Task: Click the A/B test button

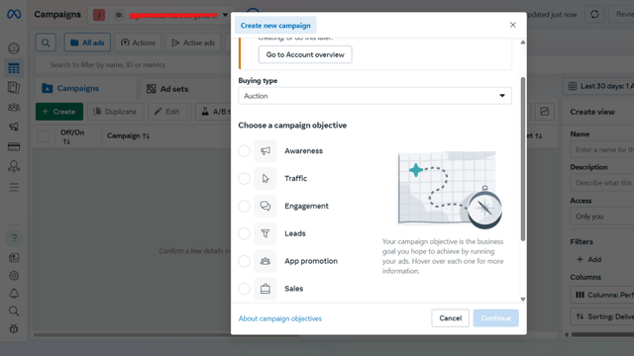Action: 214,112
